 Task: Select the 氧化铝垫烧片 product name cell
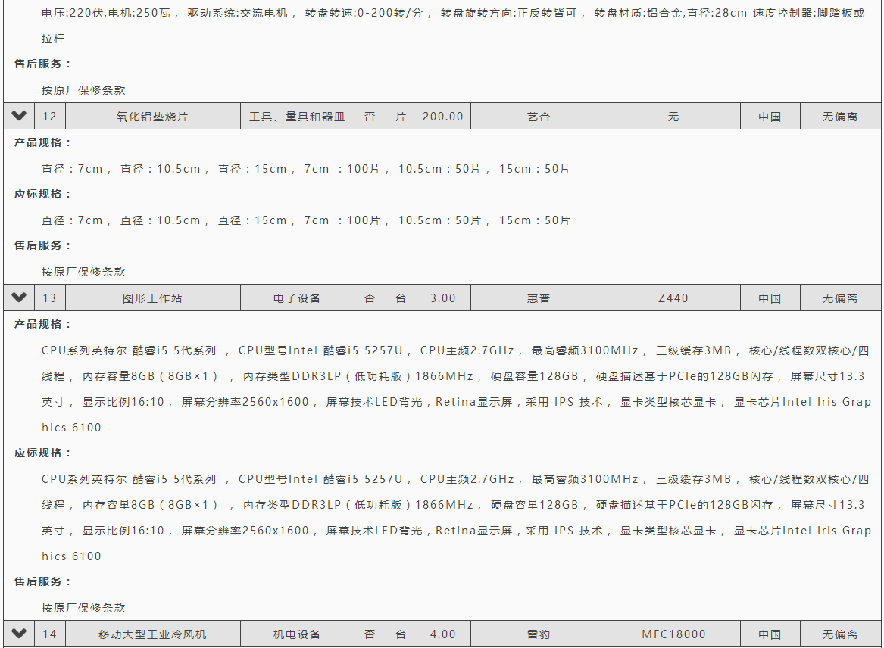pos(152,117)
